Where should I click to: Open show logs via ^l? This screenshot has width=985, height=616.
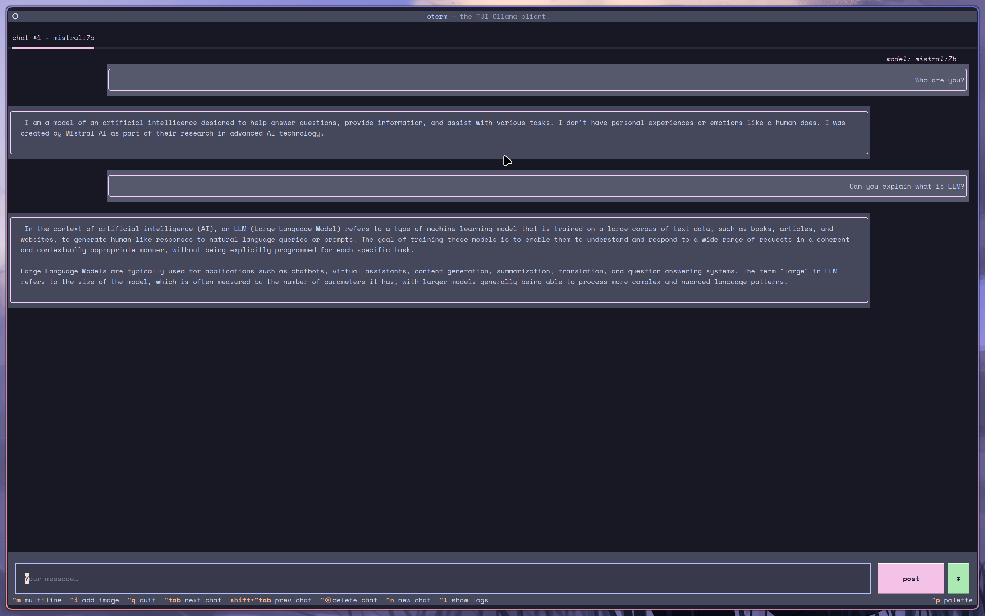[x=464, y=600]
